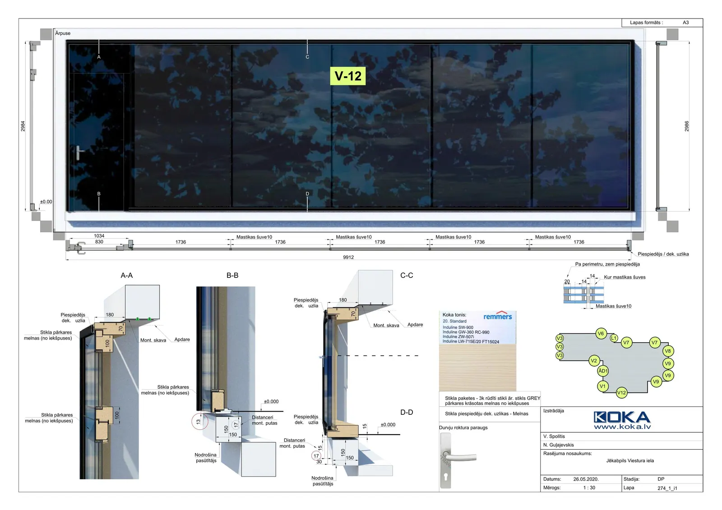Click the V8 marker on the plan
The width and height of the screenshot is (722, 510).
click(668, 351)
